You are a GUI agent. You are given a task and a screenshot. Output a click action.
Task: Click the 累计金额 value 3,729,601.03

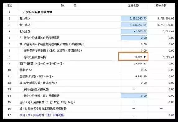pyautogui.click(x=166, y=18)
